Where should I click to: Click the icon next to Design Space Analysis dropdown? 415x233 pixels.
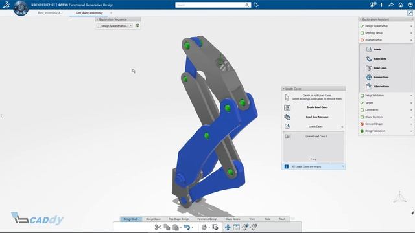click(137, 26)
